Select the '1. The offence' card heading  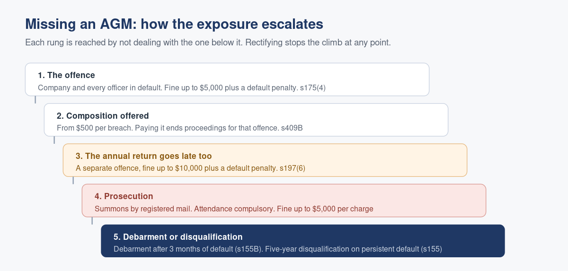click(x=66, y=75)
